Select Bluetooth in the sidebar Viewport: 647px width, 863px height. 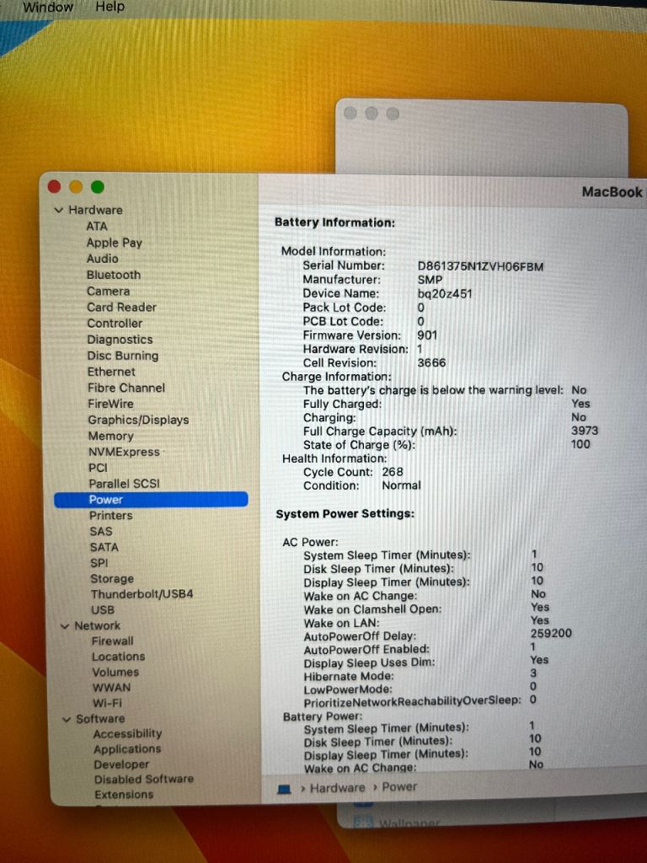coord(114,275)
